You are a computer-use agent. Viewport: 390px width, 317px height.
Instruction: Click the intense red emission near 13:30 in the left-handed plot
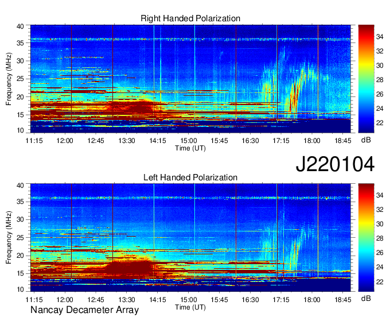click(x=131, y=269)
